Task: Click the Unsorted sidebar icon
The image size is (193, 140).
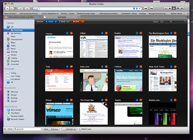Action: pyautogui.click(x=8, y=64)
